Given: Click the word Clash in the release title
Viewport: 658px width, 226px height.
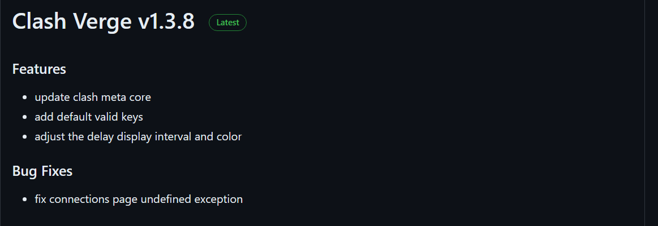Looking at the screenshot, I should point(40,21).
